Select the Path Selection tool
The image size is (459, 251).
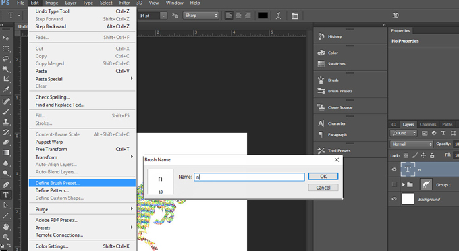tap(6, 205)
